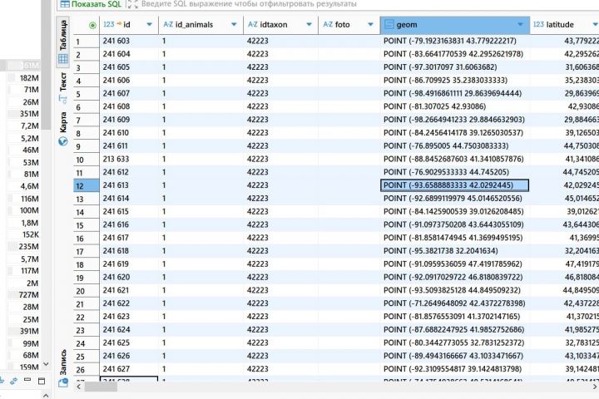Open the geom column dropdown arrow

point(520,24)
